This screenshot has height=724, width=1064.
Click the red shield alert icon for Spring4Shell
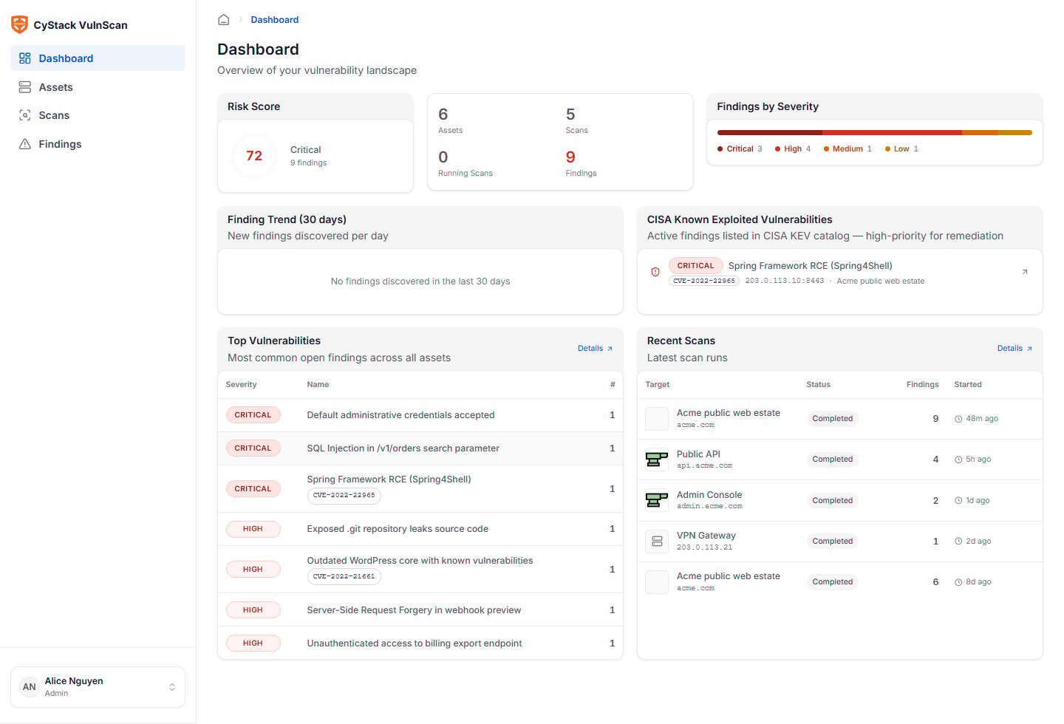[655, 272]
